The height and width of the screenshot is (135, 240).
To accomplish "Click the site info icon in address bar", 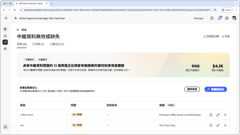I will pyautogui.click(x=21, y=10).
